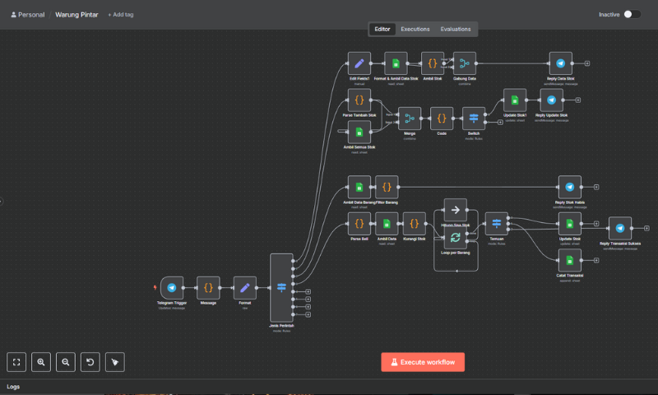Image resolution: width=658 pixels, height=395 pixels.
Task: Select the Ambil Data sheet node
Action: 387,224
